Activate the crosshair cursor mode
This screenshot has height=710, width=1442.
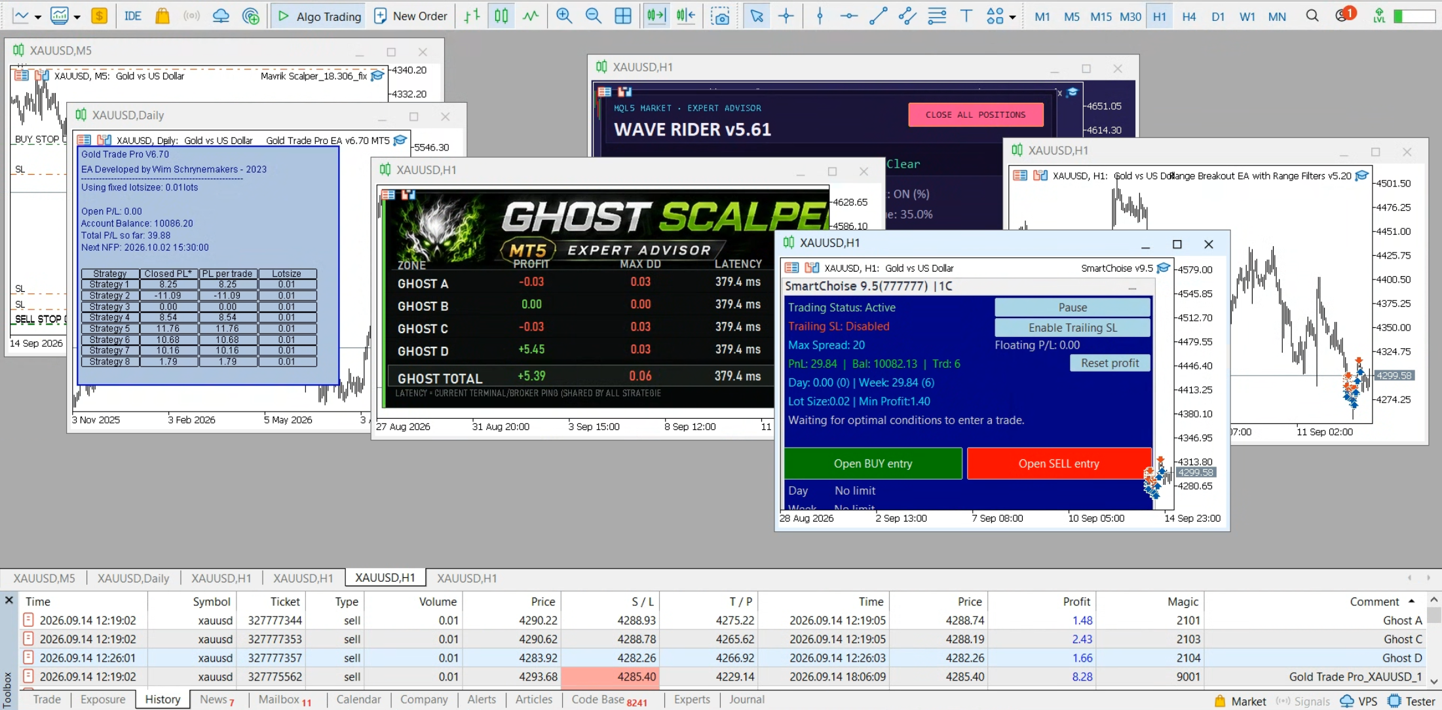point(786,16)
